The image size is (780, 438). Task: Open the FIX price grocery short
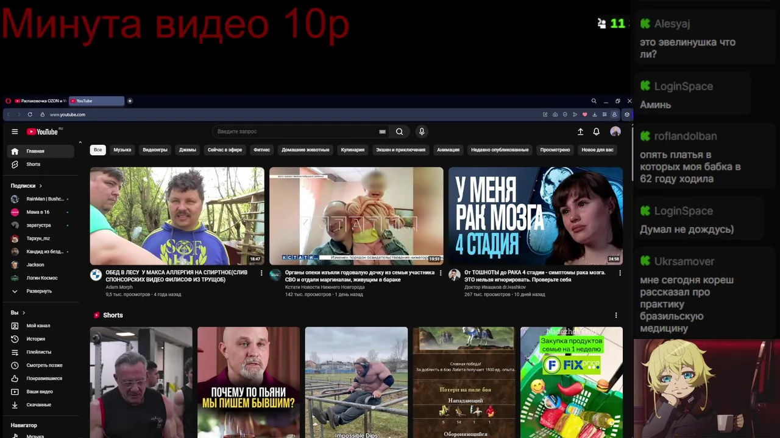pyautogui.click(x=572, y=382)
